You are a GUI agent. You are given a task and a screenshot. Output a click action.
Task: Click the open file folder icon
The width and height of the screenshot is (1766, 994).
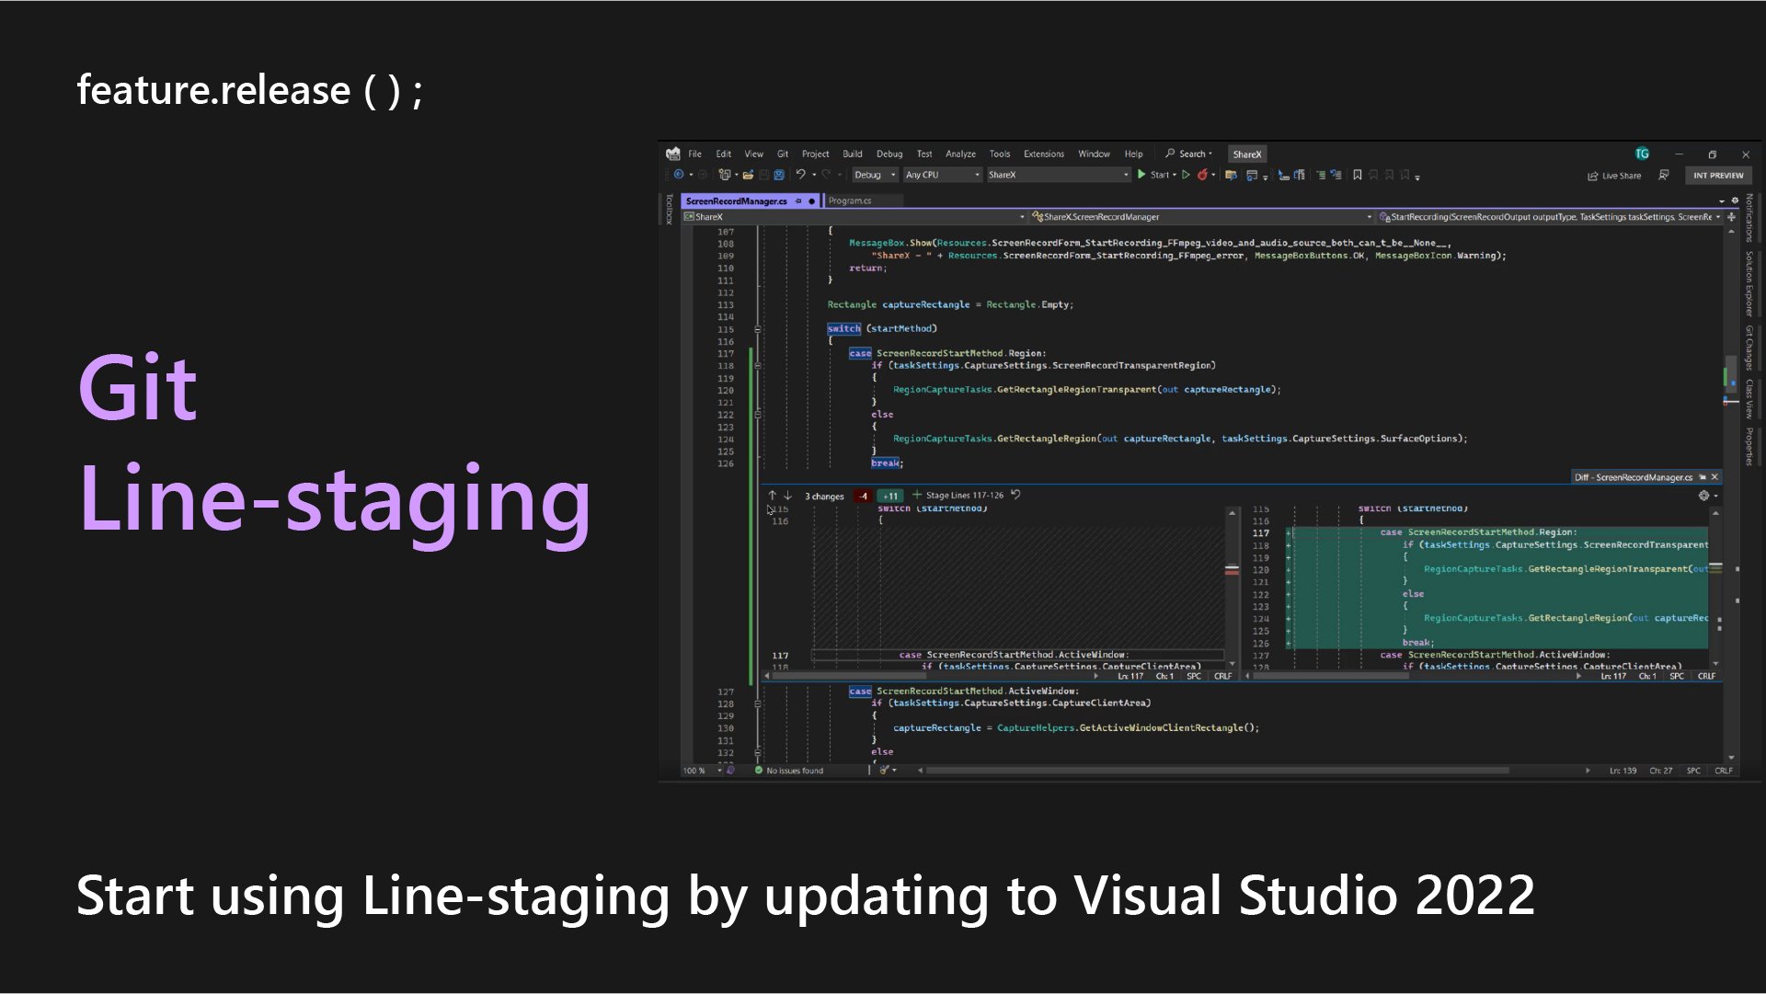(748, 175)
